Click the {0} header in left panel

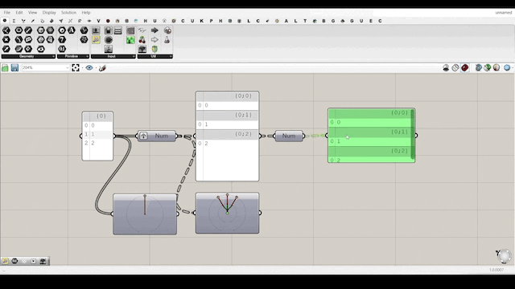click(x=97, y=116)
